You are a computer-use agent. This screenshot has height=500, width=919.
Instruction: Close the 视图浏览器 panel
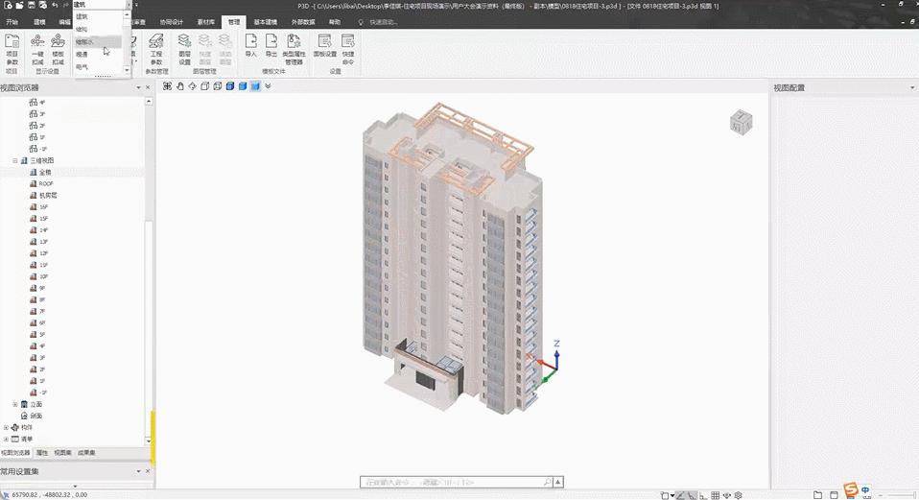click(148, 87)
